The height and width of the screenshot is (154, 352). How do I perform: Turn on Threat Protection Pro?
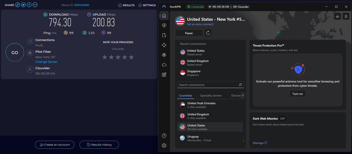pos(297,94)
